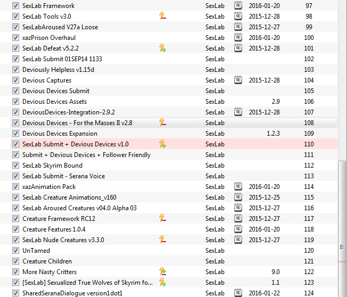Select the 'DeviousDevices-Integration-2.9.2' mod name

(69, 112)
